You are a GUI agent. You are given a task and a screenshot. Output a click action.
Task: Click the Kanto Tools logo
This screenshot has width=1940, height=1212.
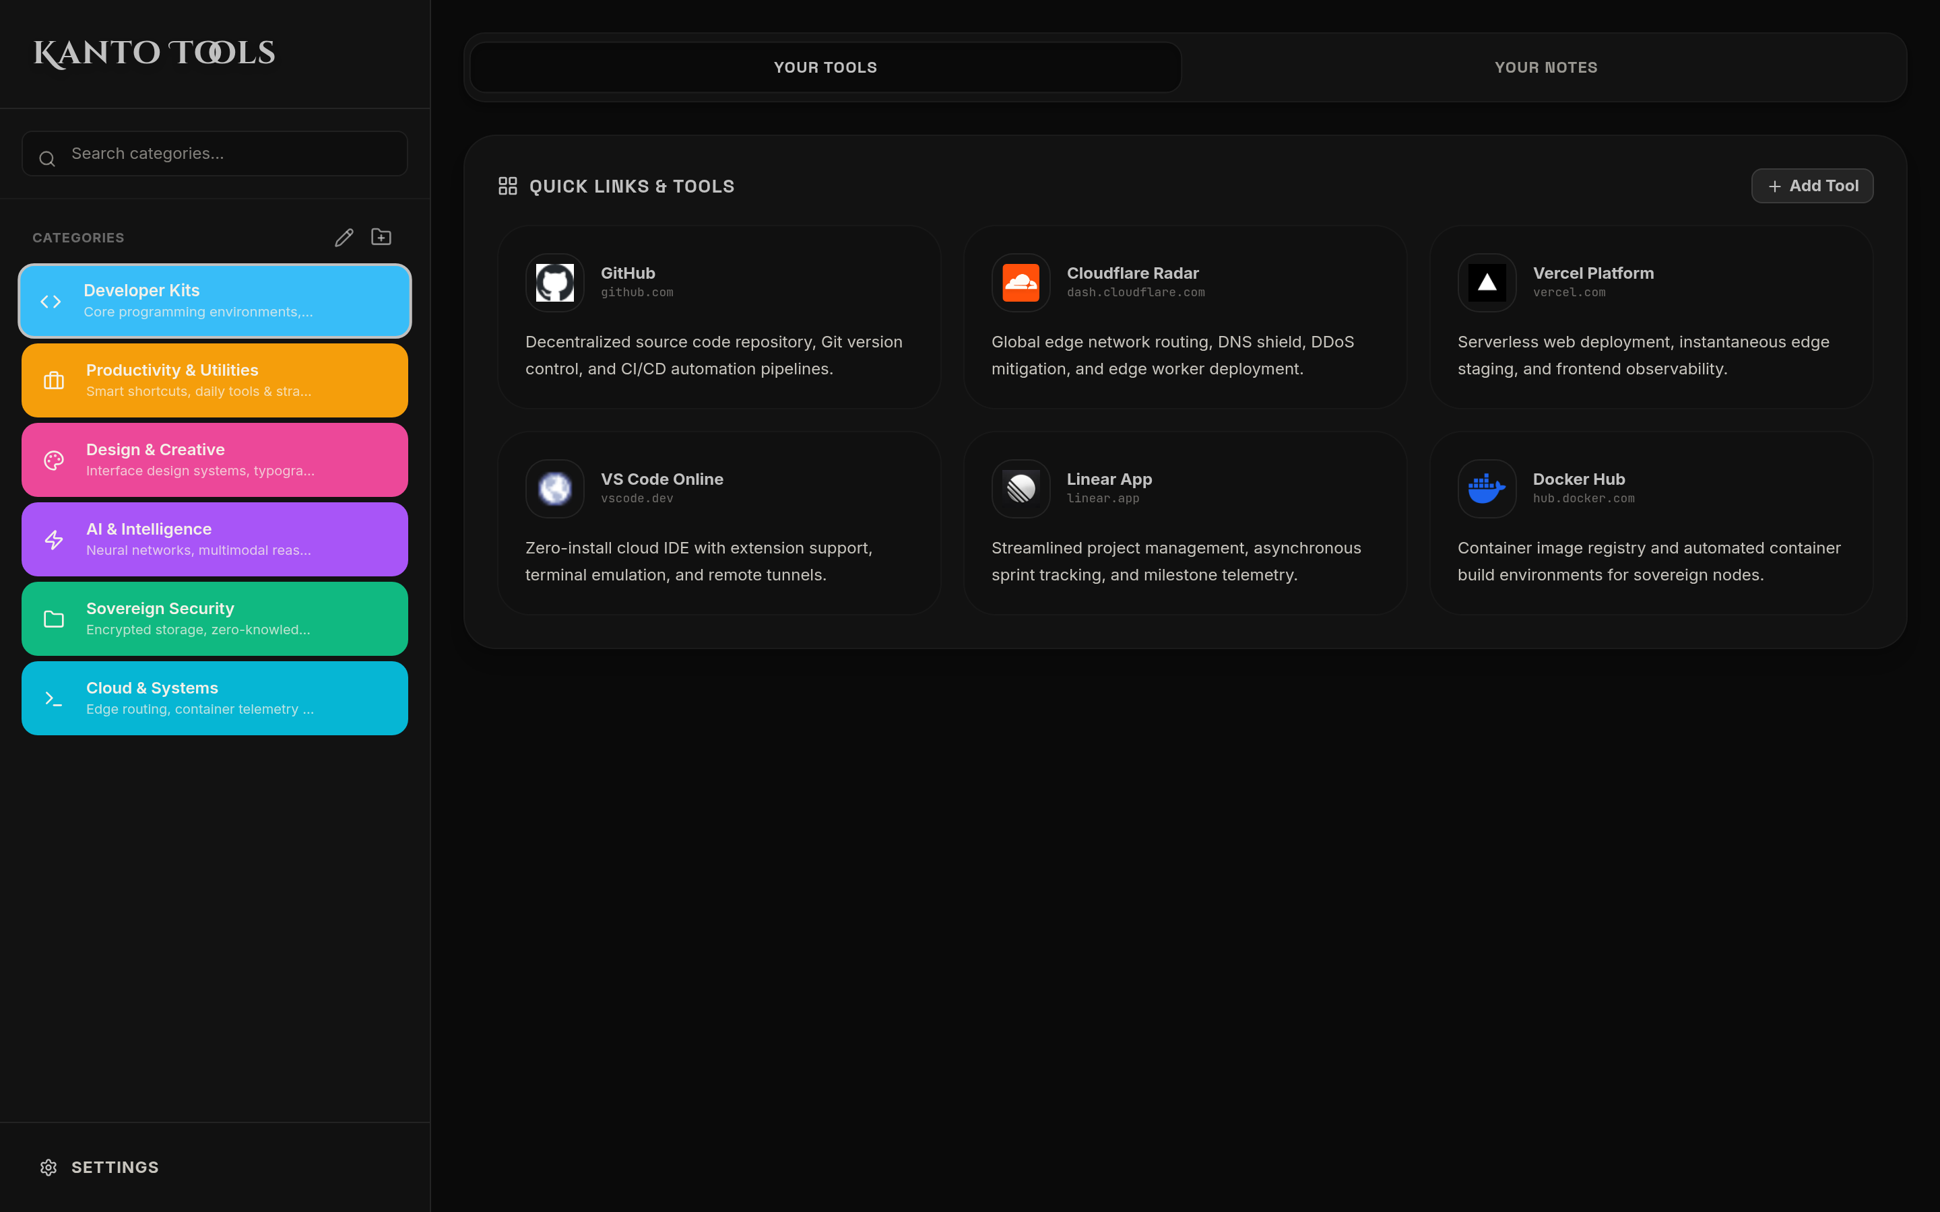[154, 53]
